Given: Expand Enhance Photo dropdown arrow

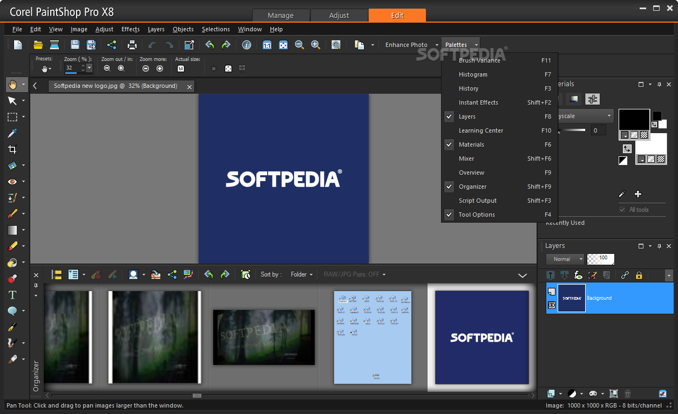Looking at the screenshot, I should point(437,45).
